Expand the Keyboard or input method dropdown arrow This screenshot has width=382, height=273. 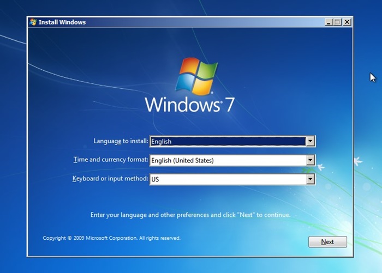310,179
